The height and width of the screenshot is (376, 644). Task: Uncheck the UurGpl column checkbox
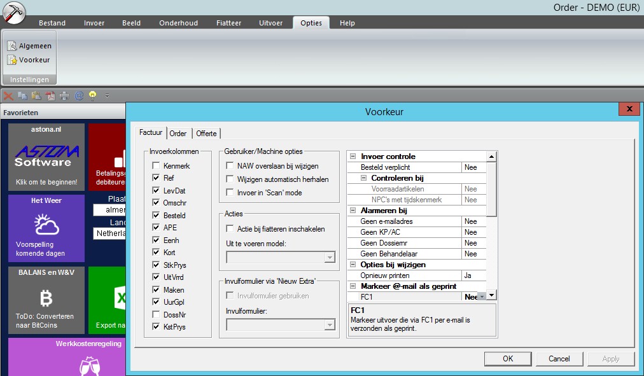(x=156, y=302)
